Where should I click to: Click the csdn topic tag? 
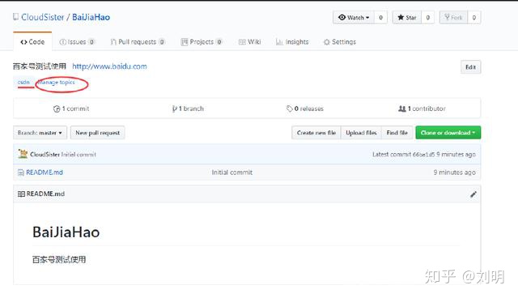pos(23,82)
